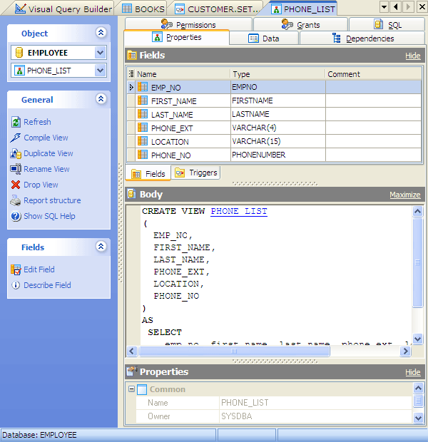Image resolution: width=428 pixels, height=442 pixels.
Task: Click the PHONE_NO field row icon
Action: coord(143,155)
